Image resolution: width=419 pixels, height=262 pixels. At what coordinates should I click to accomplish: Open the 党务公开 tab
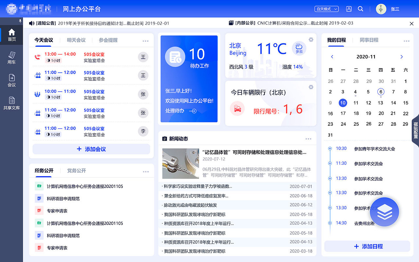pyautogui.click(x=77, y=171)
